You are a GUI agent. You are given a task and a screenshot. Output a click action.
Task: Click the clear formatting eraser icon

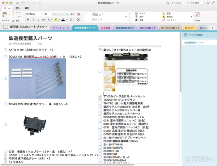(x=78, y=14)
